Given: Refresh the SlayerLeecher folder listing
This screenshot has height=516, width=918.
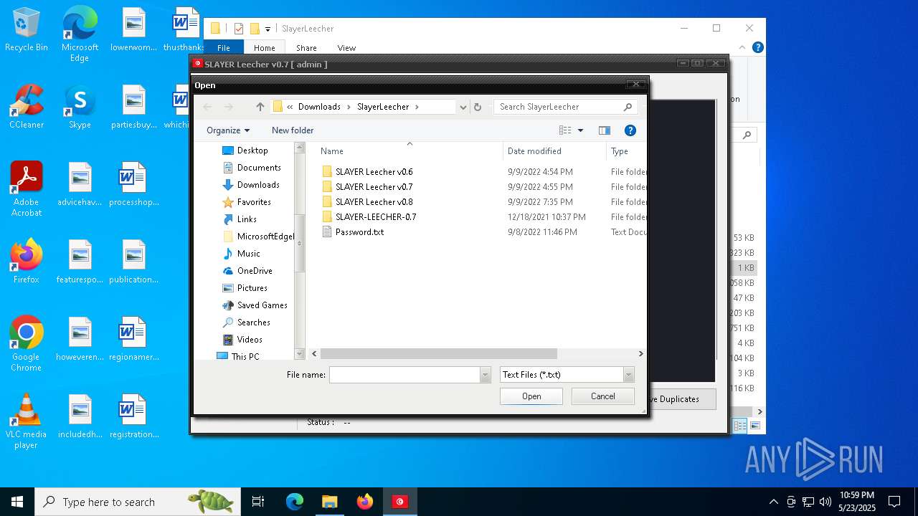Looking at the screenshot, I should pos(478,107).
